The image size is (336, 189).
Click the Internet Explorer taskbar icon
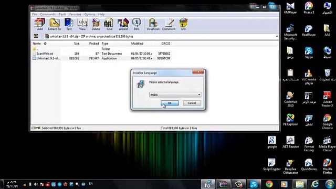tap(315, 184)
